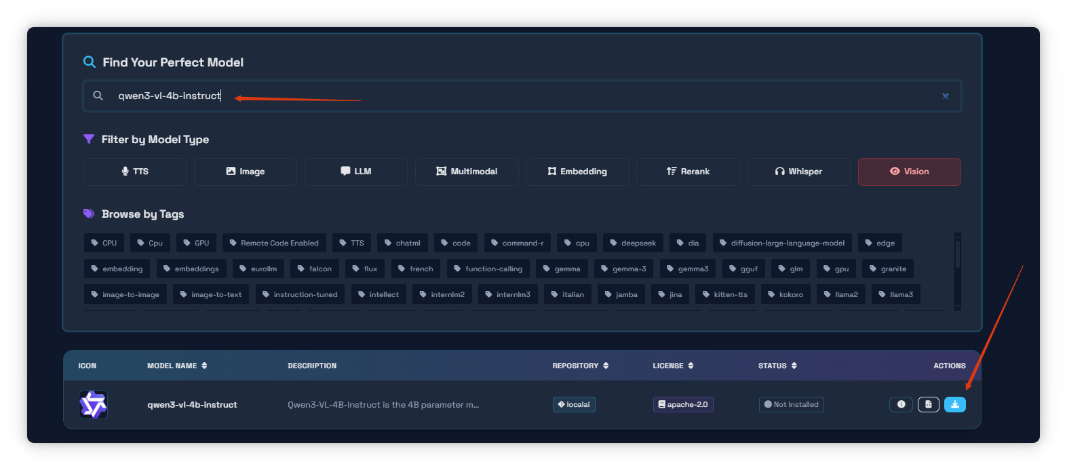The image size is (1067, 470).
Task: Select the Embedding model type filter
Action: 577,172
